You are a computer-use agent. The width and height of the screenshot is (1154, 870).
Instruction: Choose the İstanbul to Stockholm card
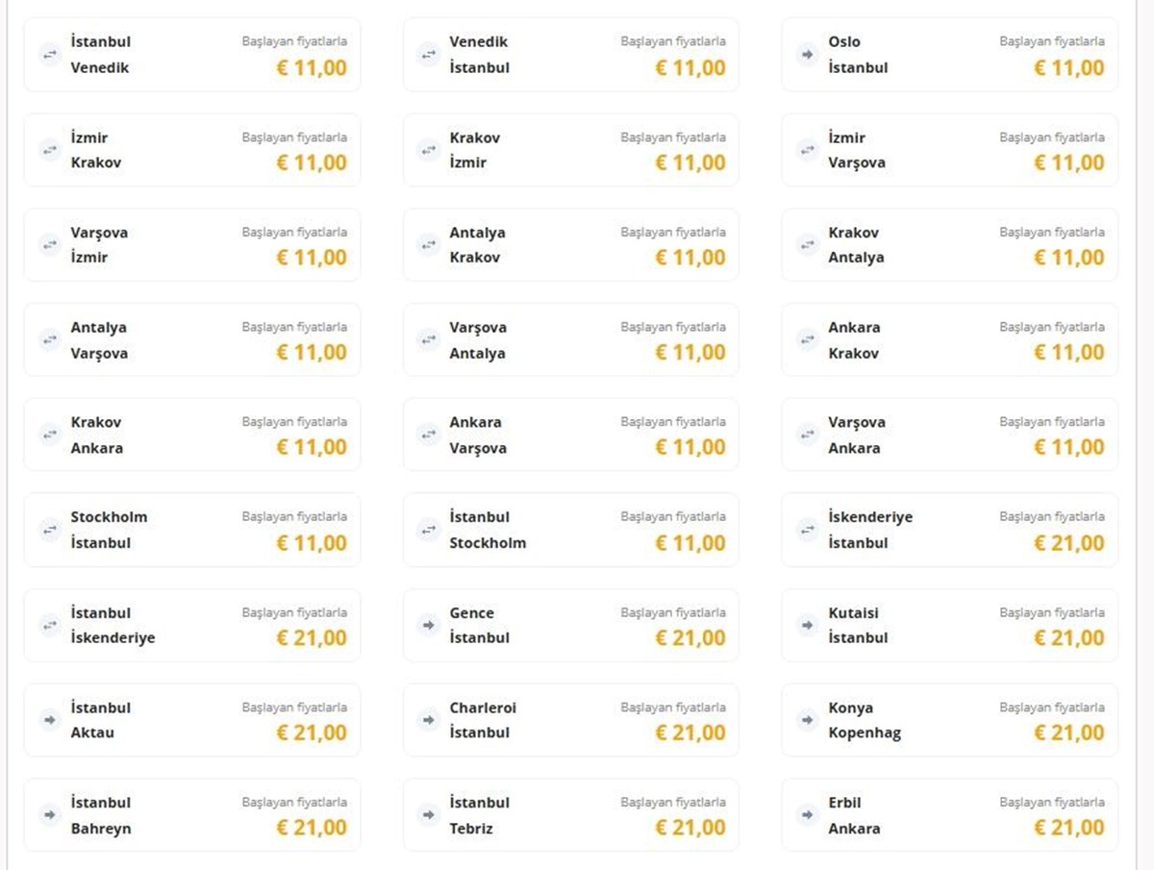tap(571, 530)
